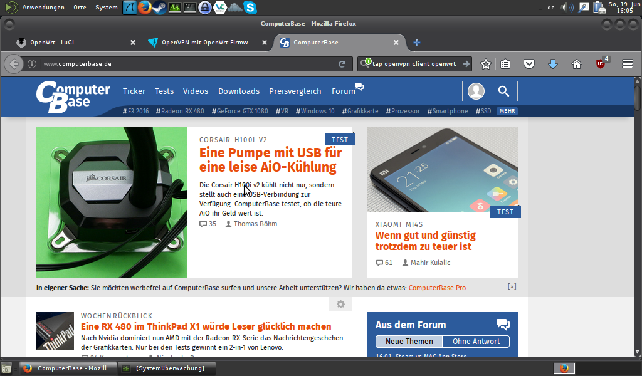642x376 pixels.
Task: Close the ComputerBase tab
Action: pyautogui.click(x=396, y=43)
